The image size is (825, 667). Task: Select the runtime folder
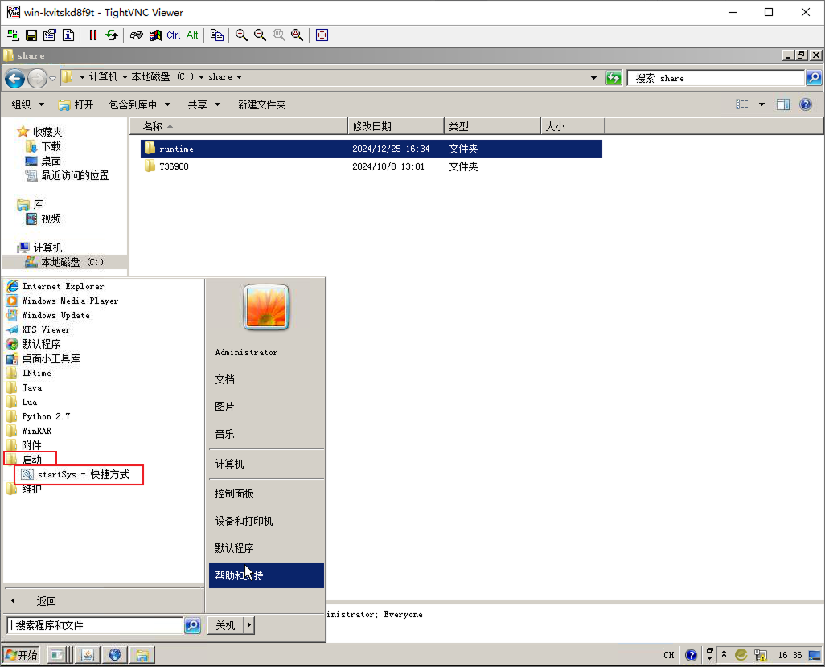(371, 149)
